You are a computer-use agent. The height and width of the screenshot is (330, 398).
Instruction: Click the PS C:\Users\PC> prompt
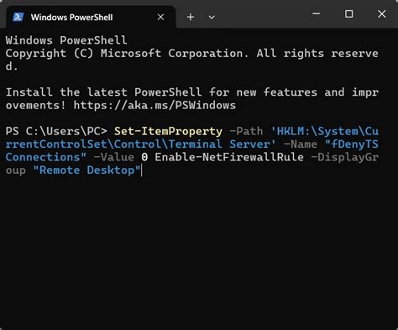click(x=56, y=131)
